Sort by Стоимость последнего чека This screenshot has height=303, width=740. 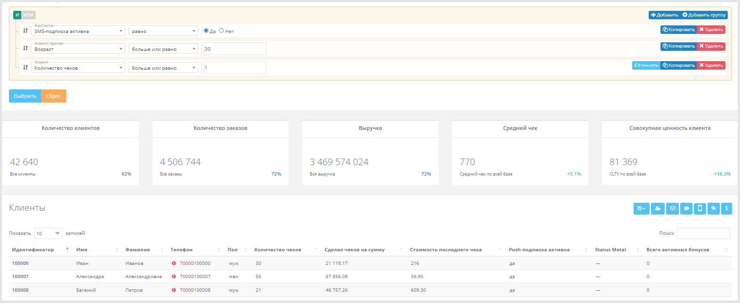[456, 249]
